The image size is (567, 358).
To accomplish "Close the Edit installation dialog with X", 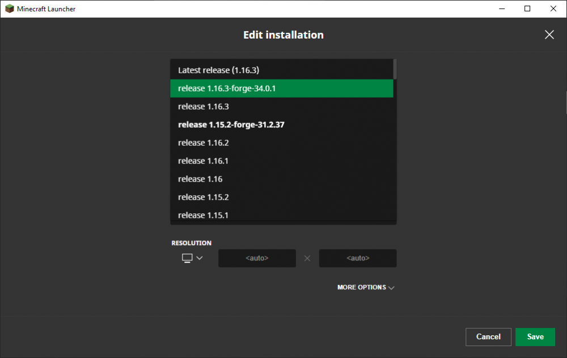I will (549, 35).
